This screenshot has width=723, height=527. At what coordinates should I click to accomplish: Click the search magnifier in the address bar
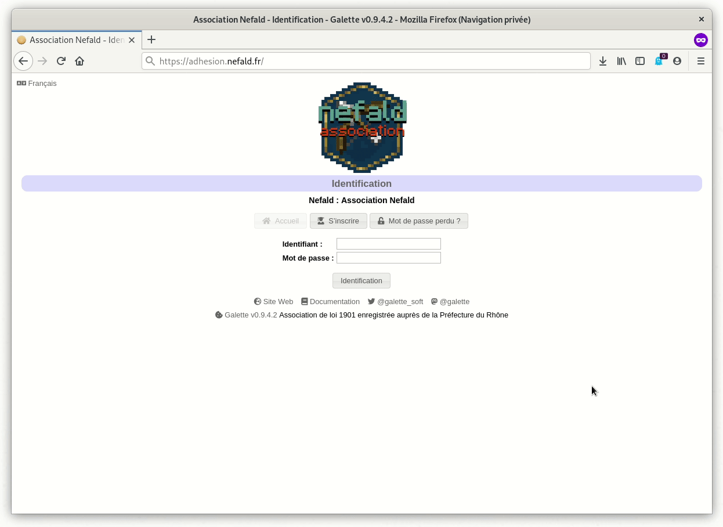150,61
